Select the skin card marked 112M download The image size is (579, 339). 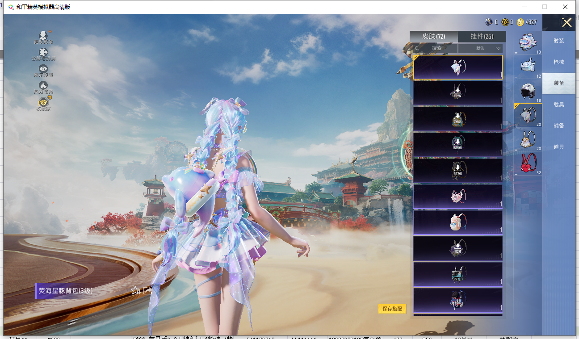point(458,248)
